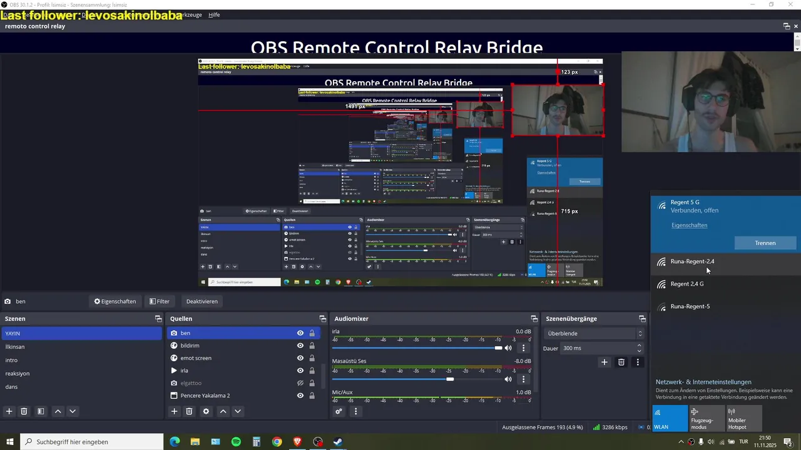Open Spotify from the taskbar

click(x=236, y=442)
